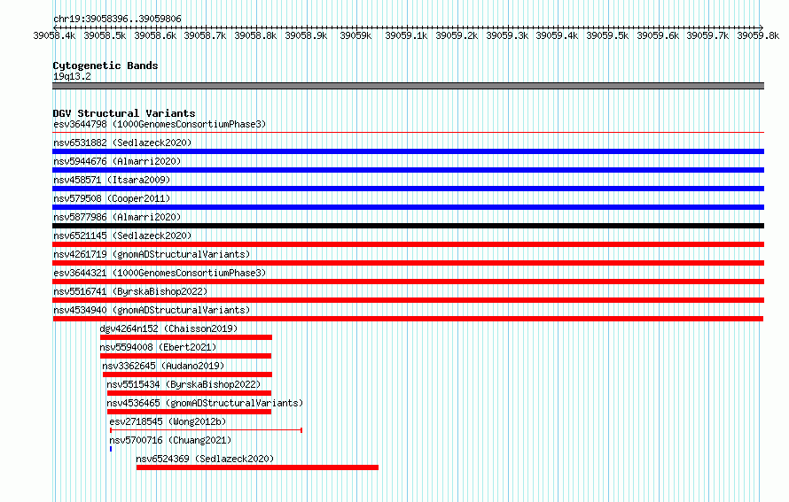Click the Cytogenetic Bands track title
The height and width of the screenshot is (502, 789).
pyautogui.click(x=105, y=66)
